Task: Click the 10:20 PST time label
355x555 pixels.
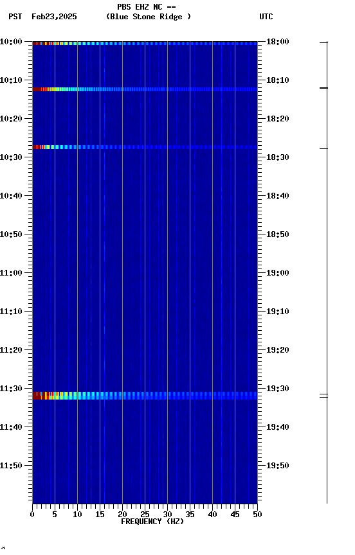Action: (11, 119)
